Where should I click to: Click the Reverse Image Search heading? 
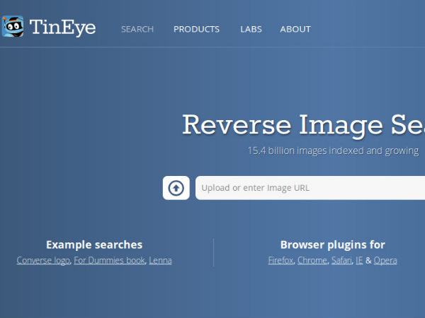tap(304, 126)
